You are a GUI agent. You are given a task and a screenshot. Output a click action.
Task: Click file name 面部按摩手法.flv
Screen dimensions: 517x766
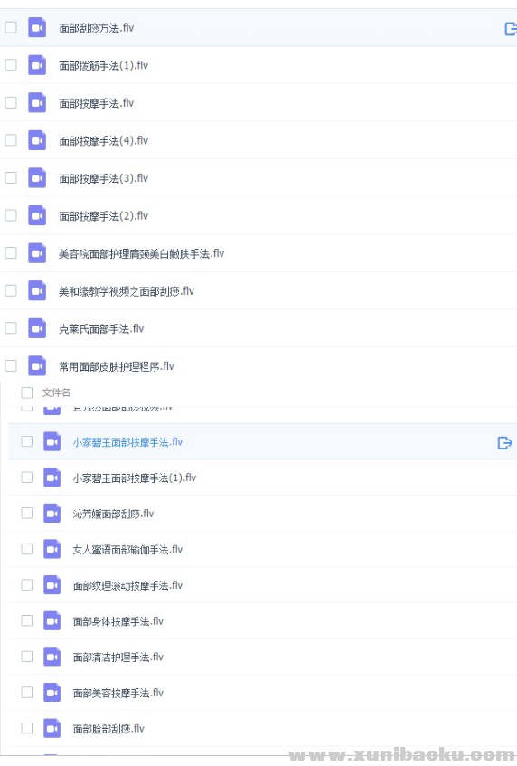(96, 103)
